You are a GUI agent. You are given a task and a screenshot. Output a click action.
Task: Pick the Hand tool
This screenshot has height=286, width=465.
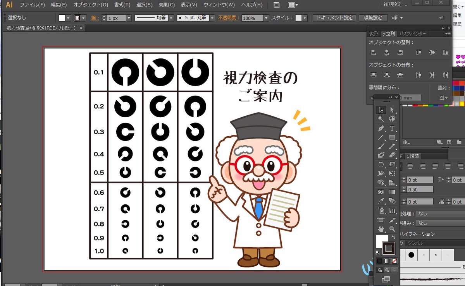pyautogui.click(x=381, y=229)
